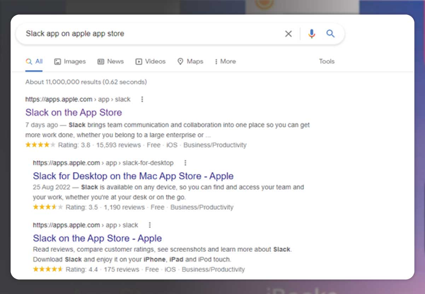This screenshot has height=294, width=425.
Task: Open Slack for Desktop on Mac App Store link
Action: click(133, 176)
